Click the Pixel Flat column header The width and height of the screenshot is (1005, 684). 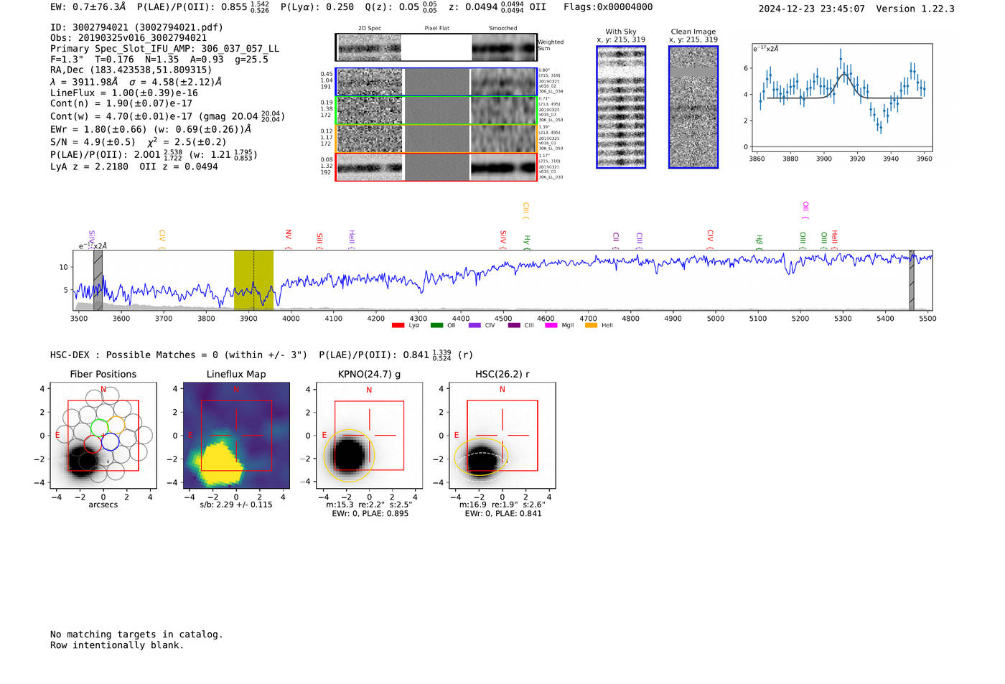pyautogui.click(x=436, y=29)
